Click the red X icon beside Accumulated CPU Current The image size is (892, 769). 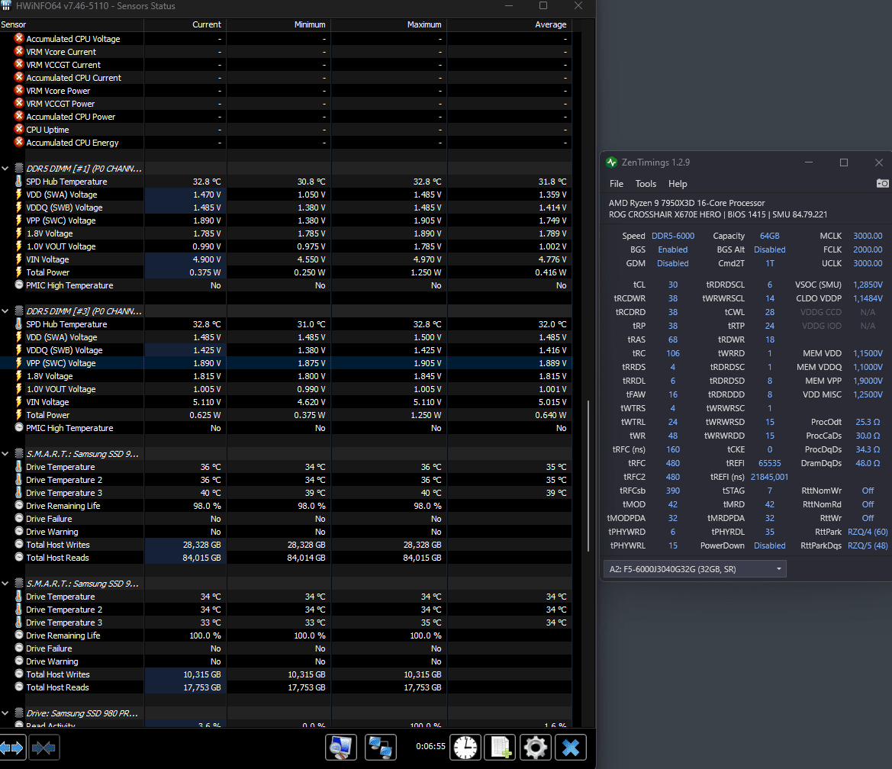(19, 77)
